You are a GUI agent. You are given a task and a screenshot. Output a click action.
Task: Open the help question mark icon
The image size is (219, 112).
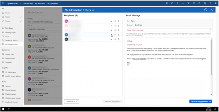point(210,3)
